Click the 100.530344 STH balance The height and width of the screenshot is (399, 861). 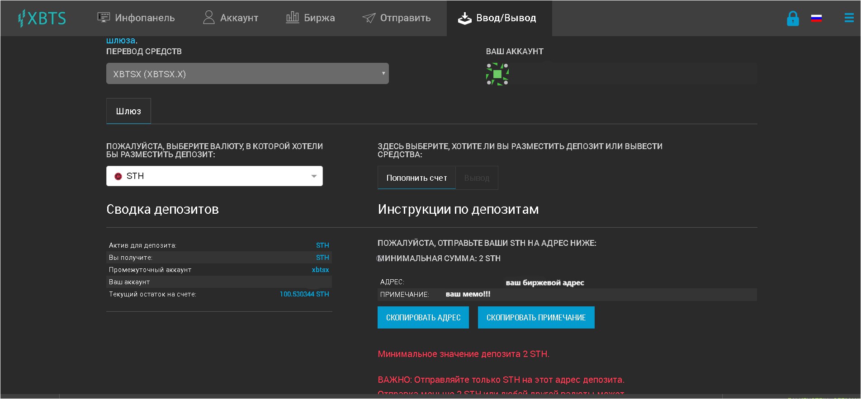tap(304, 294)
